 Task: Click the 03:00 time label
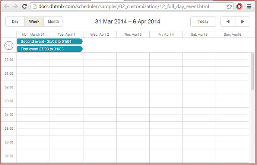tap(9, 101)
